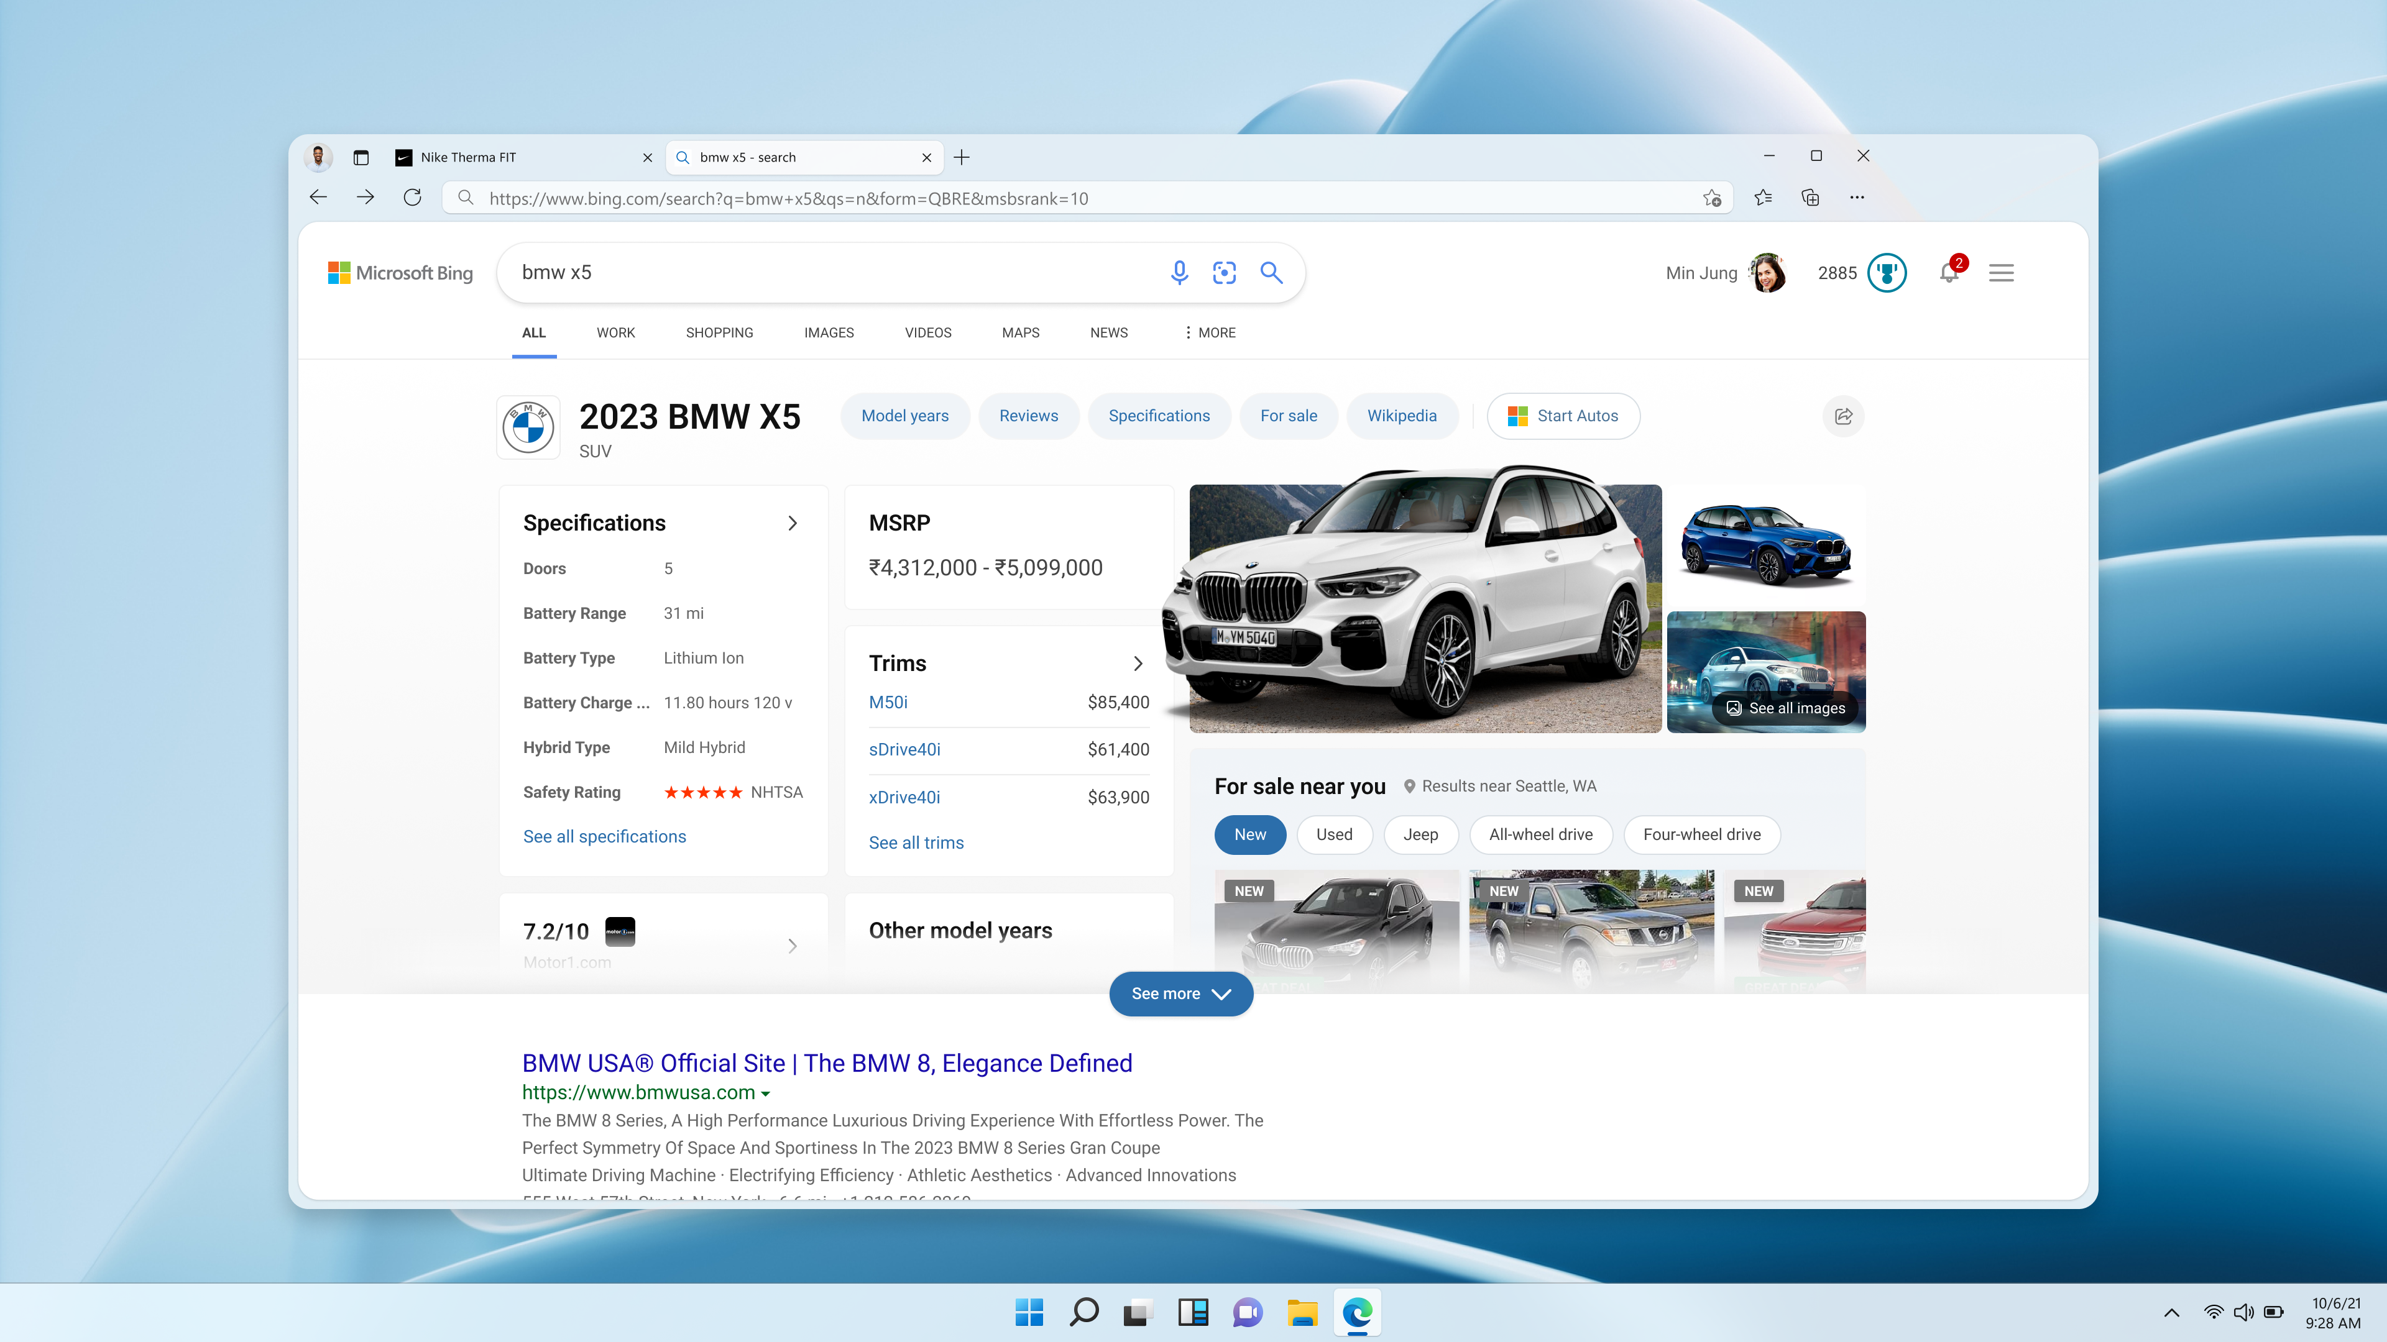
Task: Open the bmwusa.com URL dropdown arrow
Action: click(765, 1093)
